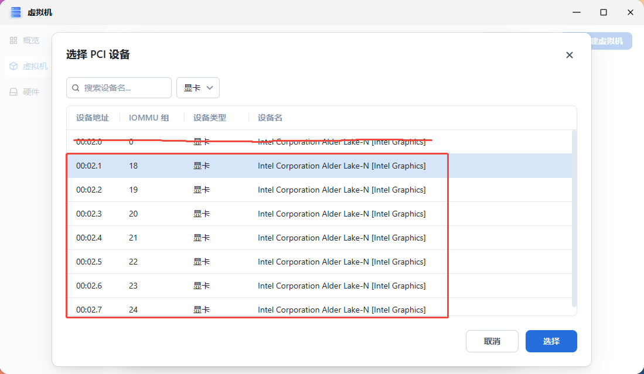Select device row 00:02.0

point(319,142)
